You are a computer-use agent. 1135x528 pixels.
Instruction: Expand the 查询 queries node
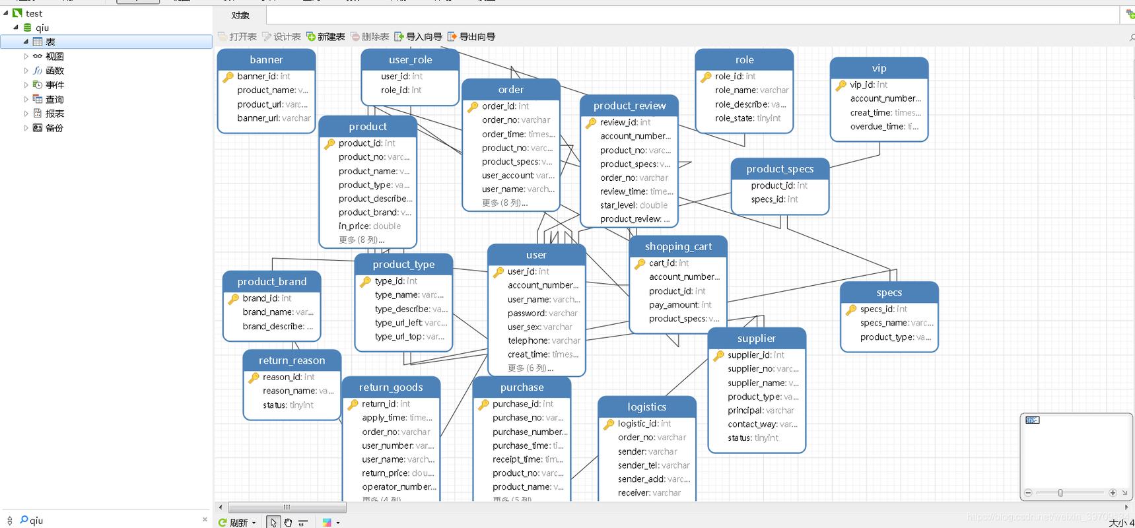tap(26, 99)
